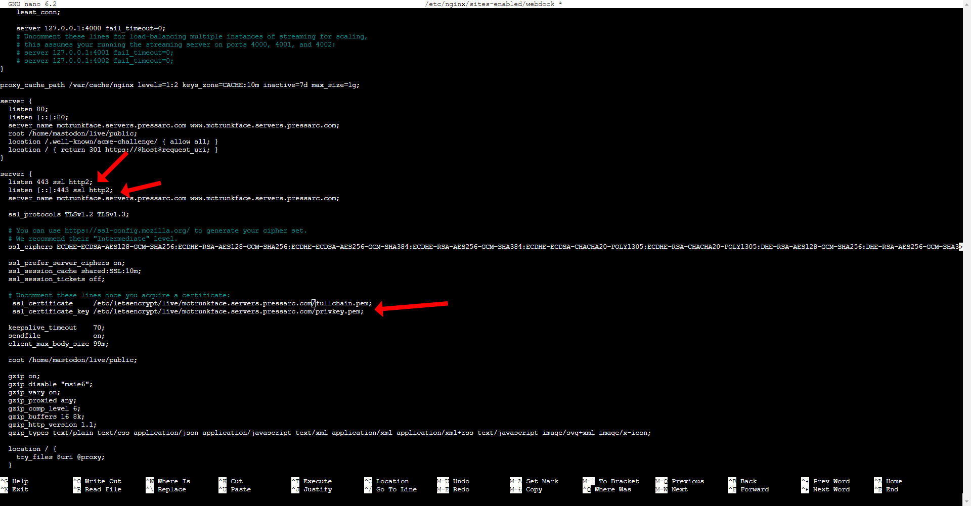This screenshot has width=971, height=506.
Task: Click the Go To Line shortcut
Action: click(x=396, y=489)
